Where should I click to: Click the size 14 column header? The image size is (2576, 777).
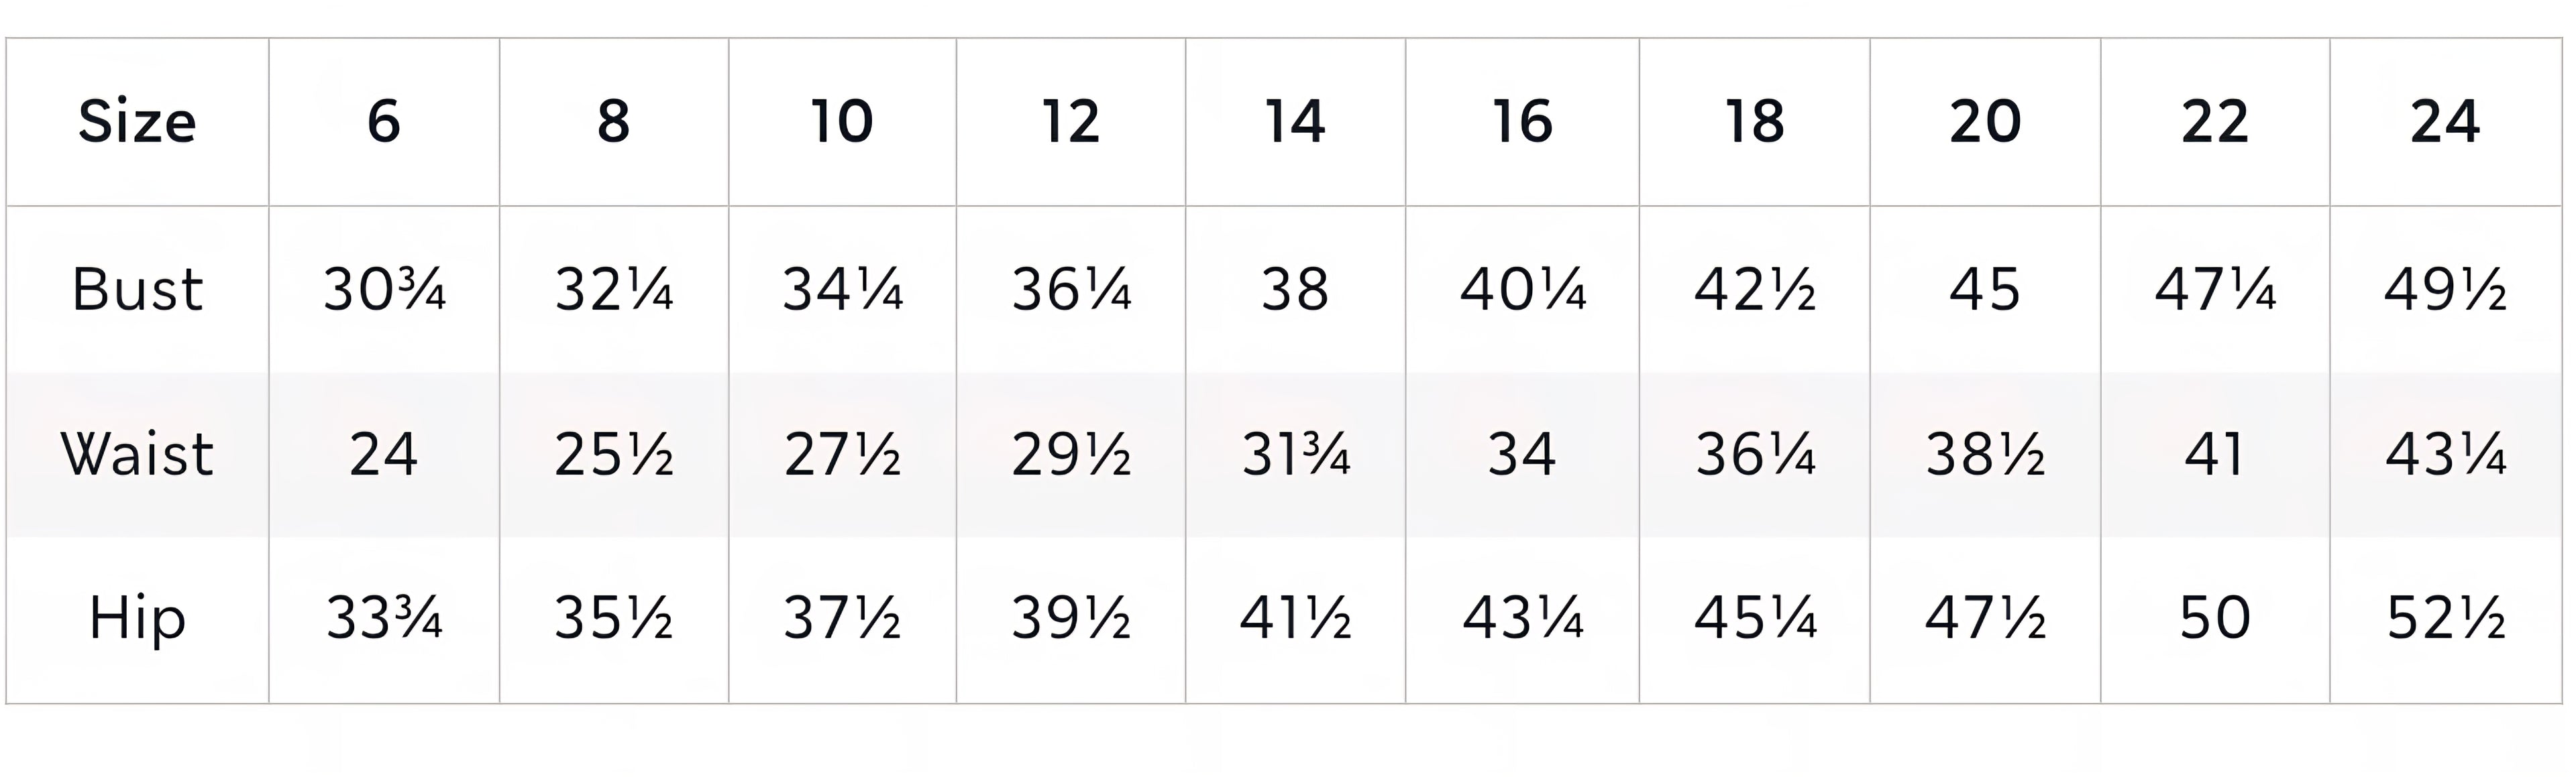pos(1295,122)
